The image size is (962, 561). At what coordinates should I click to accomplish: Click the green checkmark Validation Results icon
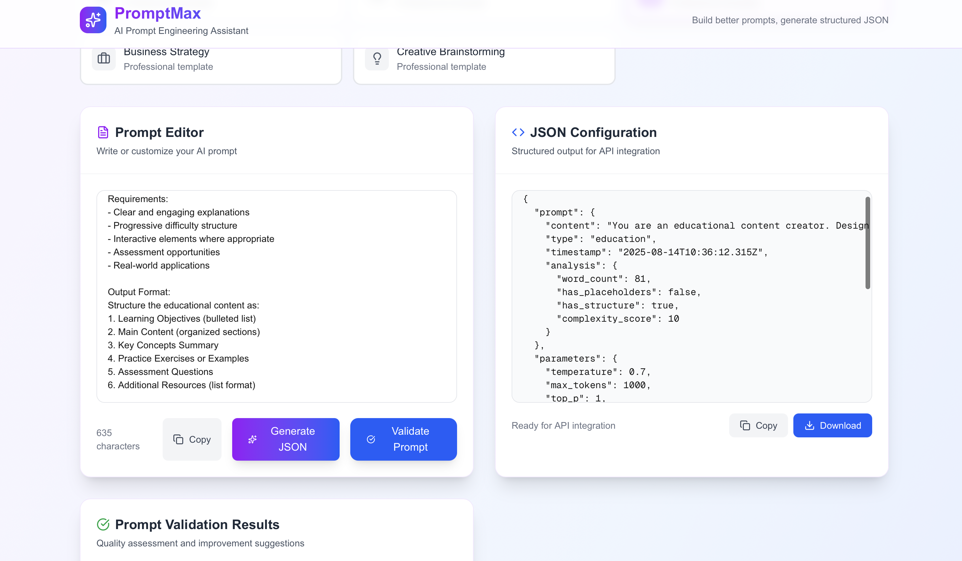(103, 524)
